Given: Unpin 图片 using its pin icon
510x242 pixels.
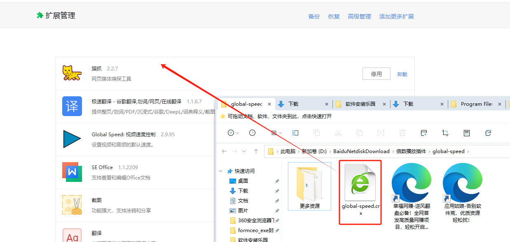Looking at the screenshot, I should tap(277, 211).
